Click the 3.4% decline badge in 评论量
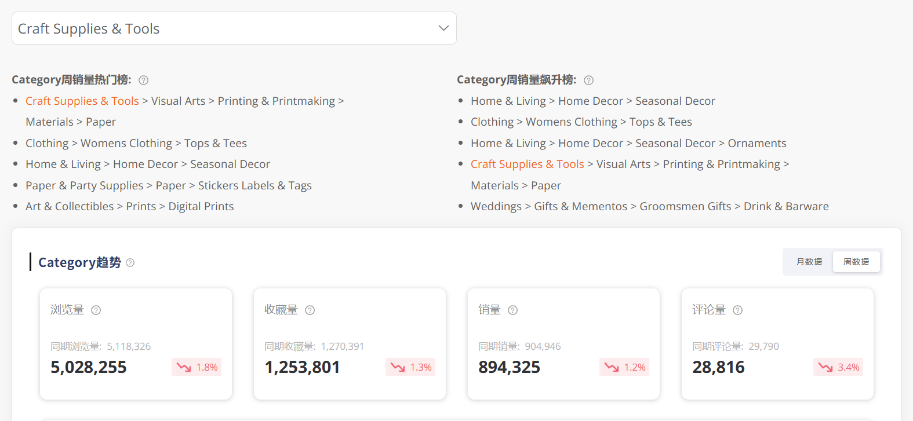This screenshot has width=913, height=421. (838, 367)
